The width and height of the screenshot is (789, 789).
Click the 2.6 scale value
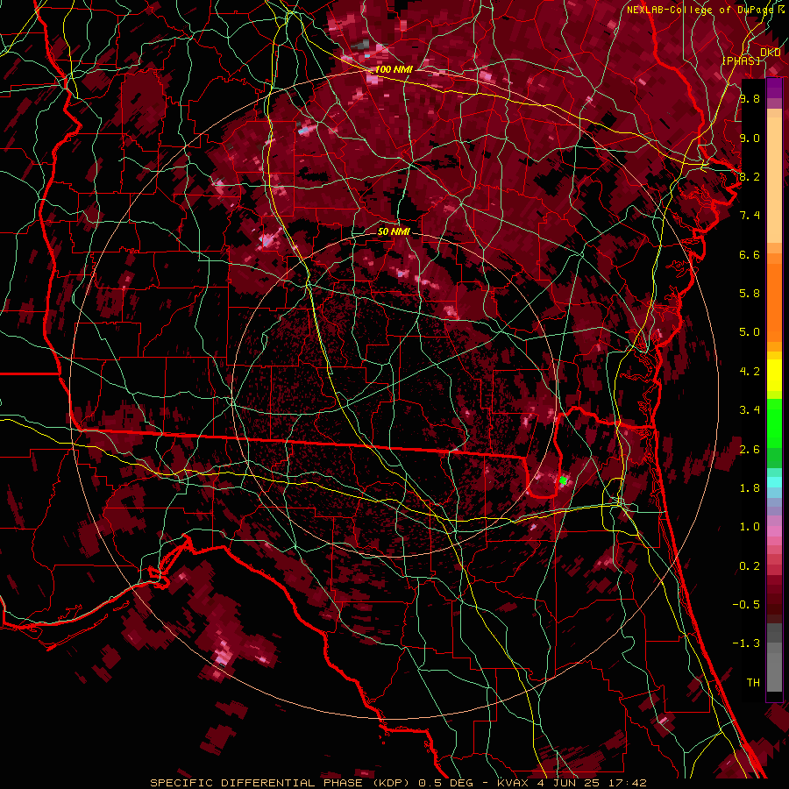pos(750,450)
